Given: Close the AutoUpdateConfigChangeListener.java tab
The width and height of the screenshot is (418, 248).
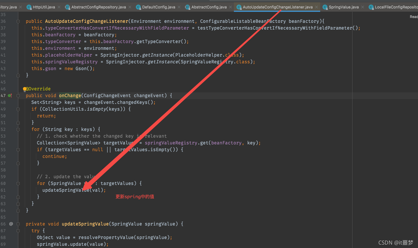Looking at the screenshot, I should 317,7.
